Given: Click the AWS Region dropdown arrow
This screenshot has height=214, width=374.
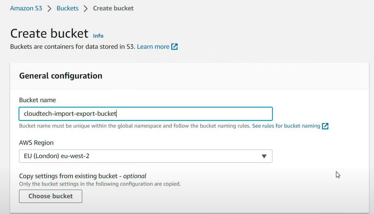Looking at the screenshot, I should [264, 156].
